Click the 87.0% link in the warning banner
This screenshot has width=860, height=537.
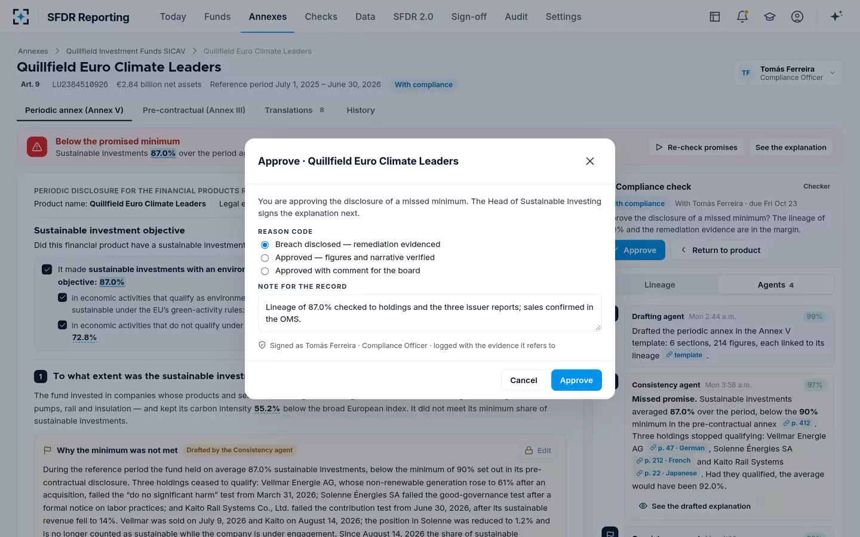[163, 153]
